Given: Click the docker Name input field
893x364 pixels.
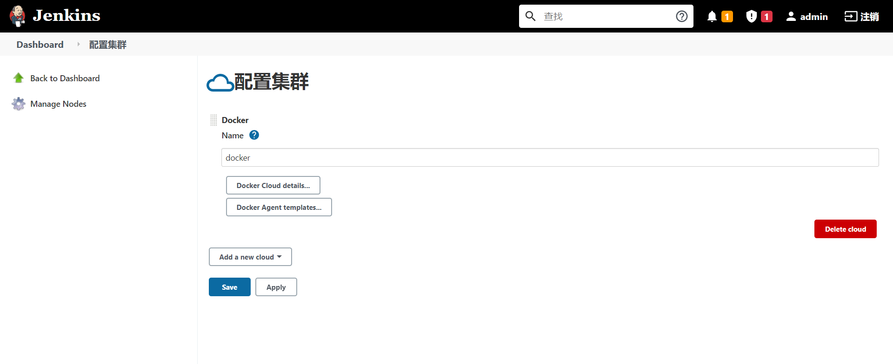Looking at the screenshot, I should pyautogui.click(x=550, y=157).
